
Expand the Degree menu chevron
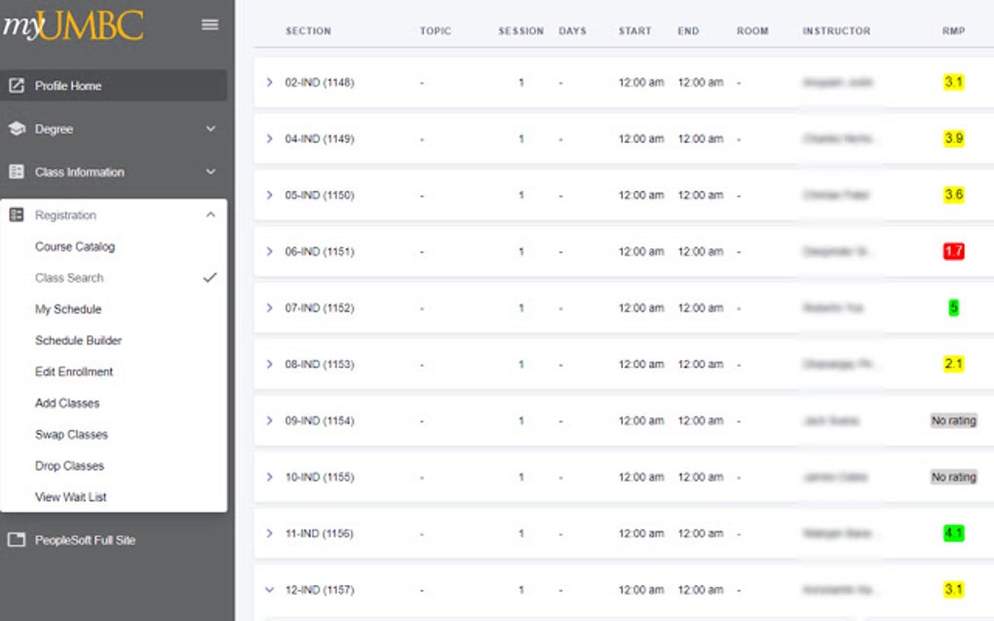[210, 128]
